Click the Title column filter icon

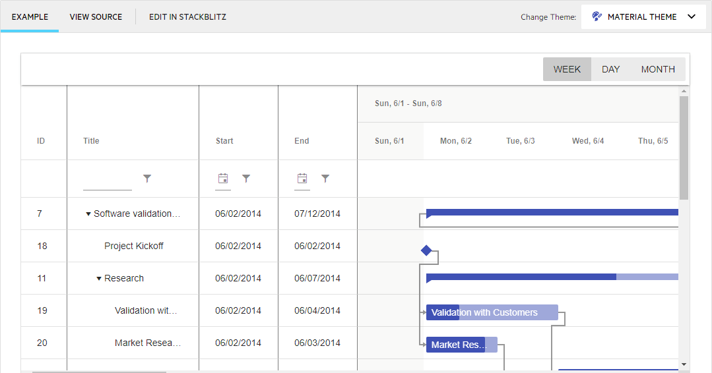click(147, 179)
